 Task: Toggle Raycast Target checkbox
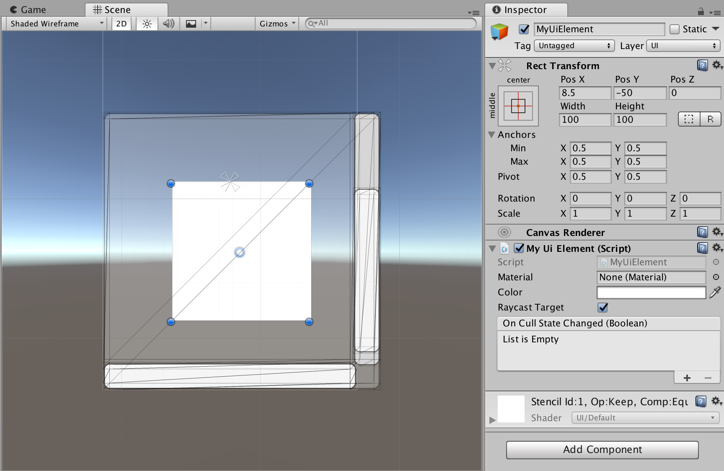click(x=602, y=307)
